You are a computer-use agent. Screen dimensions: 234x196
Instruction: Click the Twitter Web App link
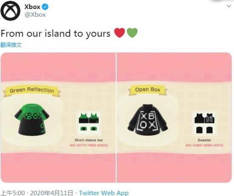(104, 193)
